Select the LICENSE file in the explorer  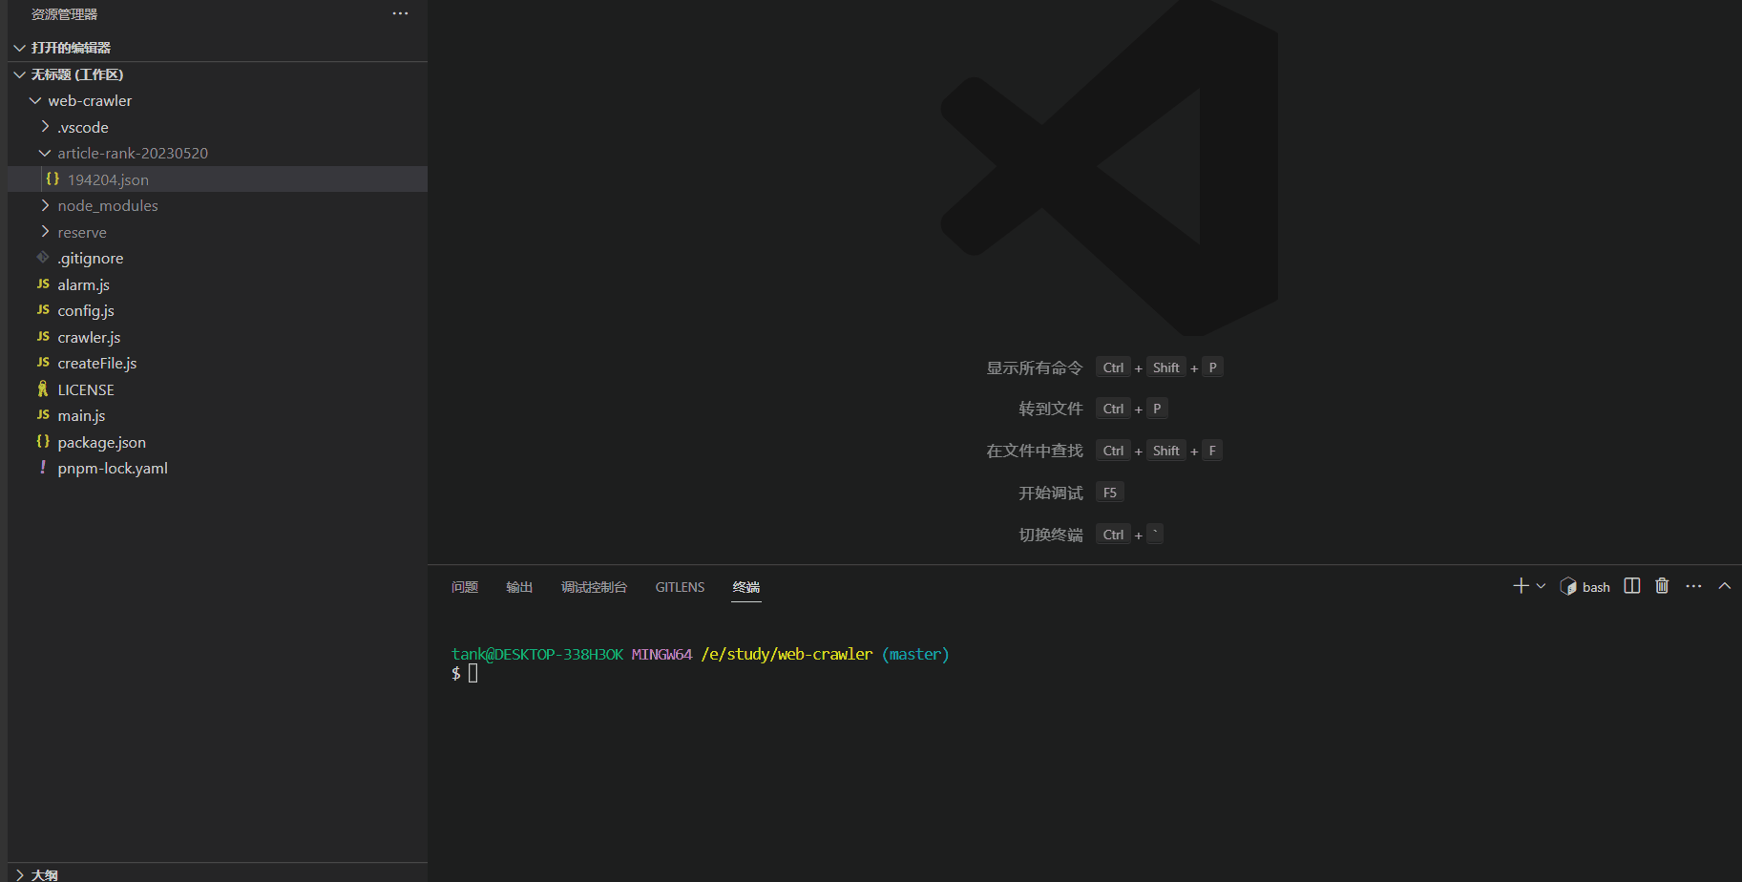tap(86, 388)
